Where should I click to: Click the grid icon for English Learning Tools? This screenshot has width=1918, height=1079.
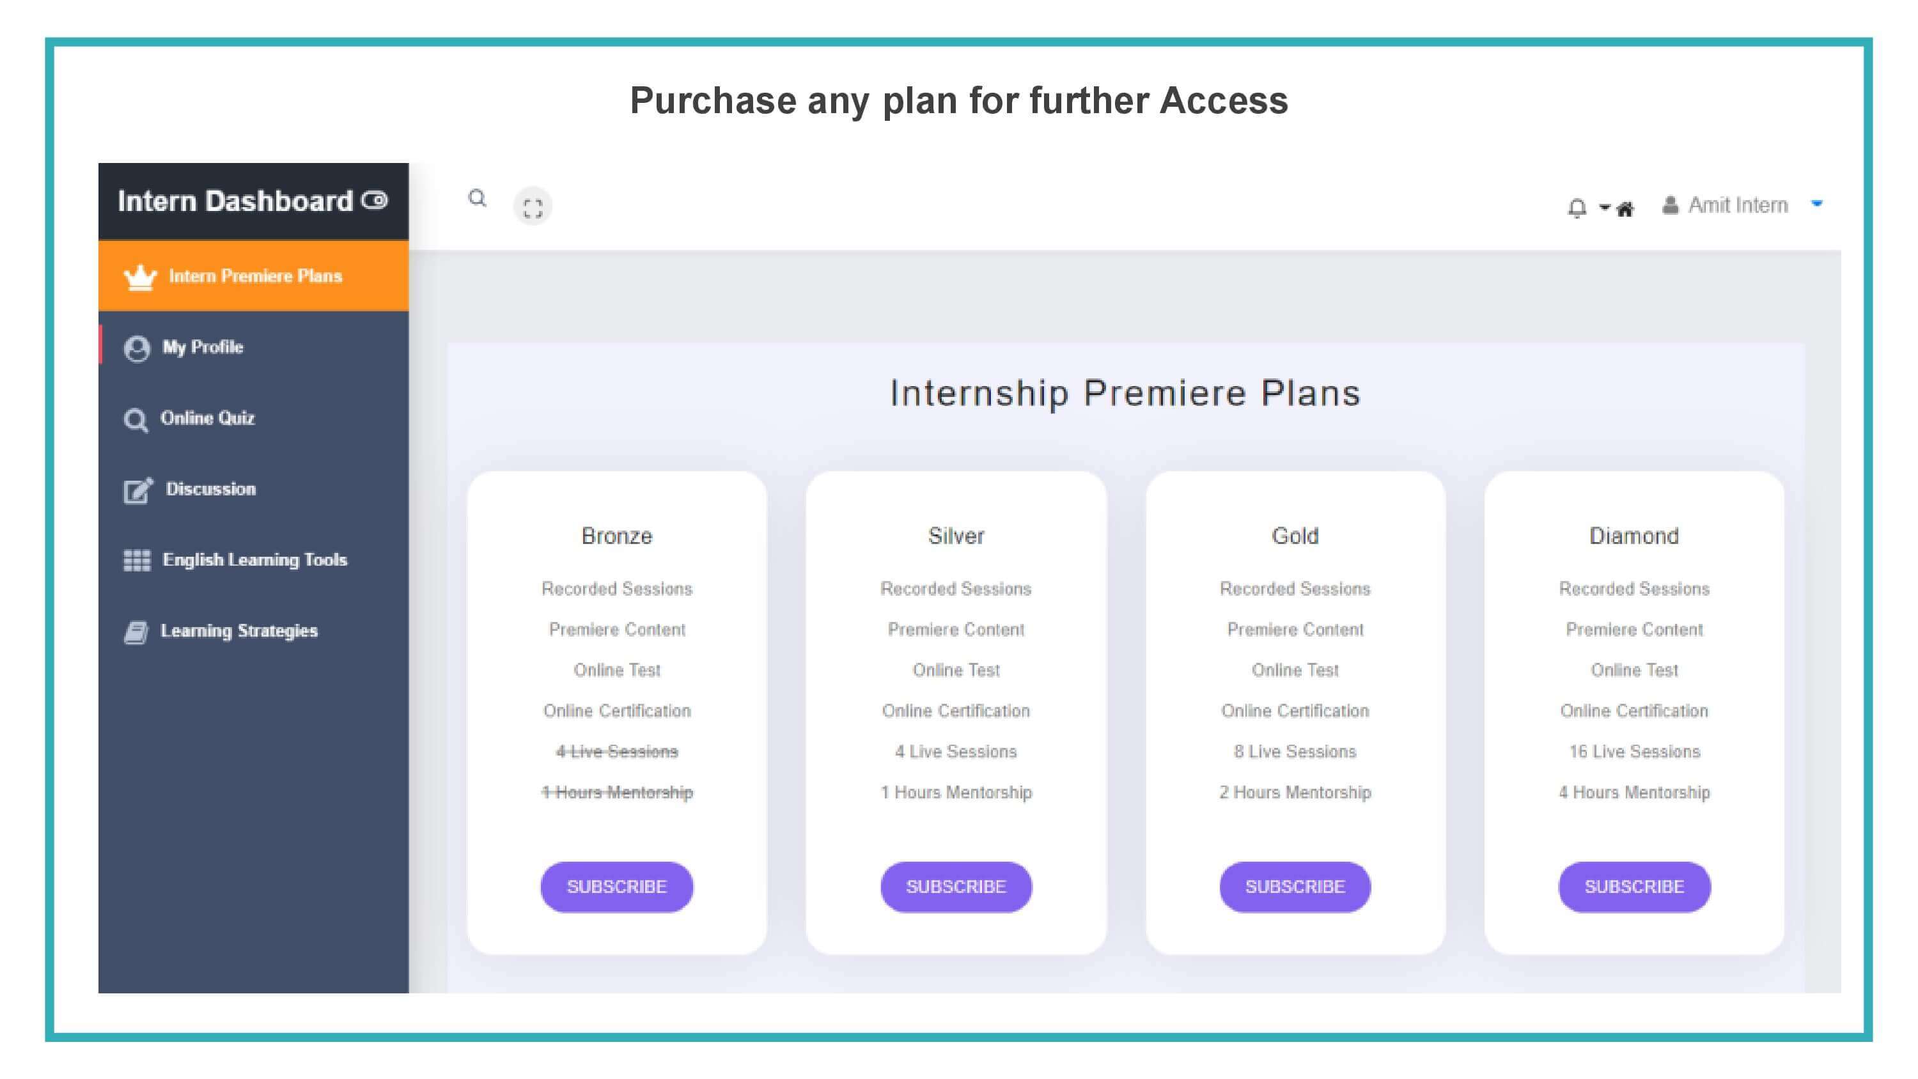point(137,560)
